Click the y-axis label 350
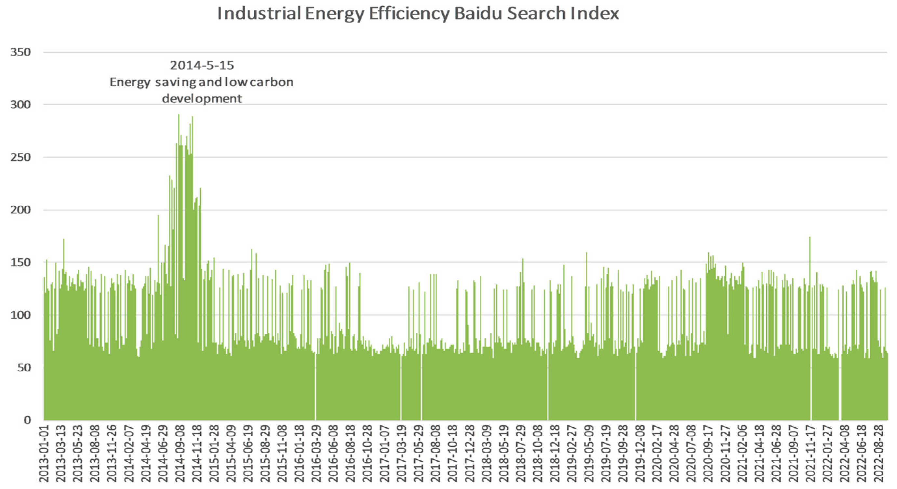Screen dimensions: 897x489 pos(20,53)
